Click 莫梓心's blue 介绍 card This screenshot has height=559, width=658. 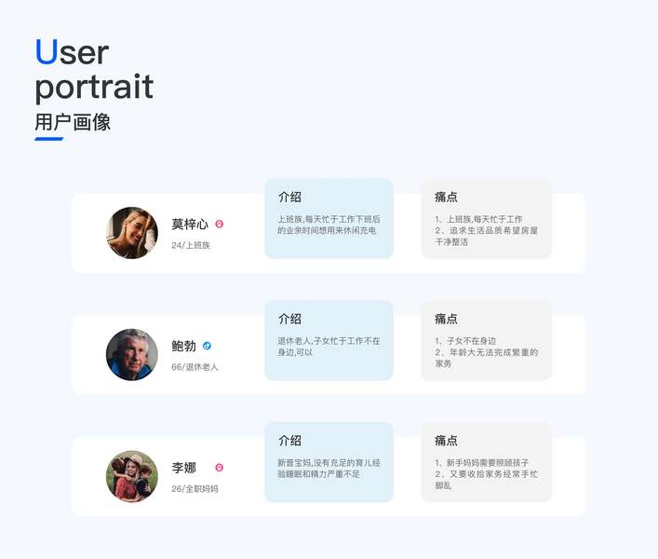click(329, 218)
